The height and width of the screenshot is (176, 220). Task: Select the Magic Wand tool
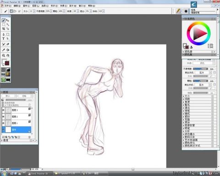8,25
